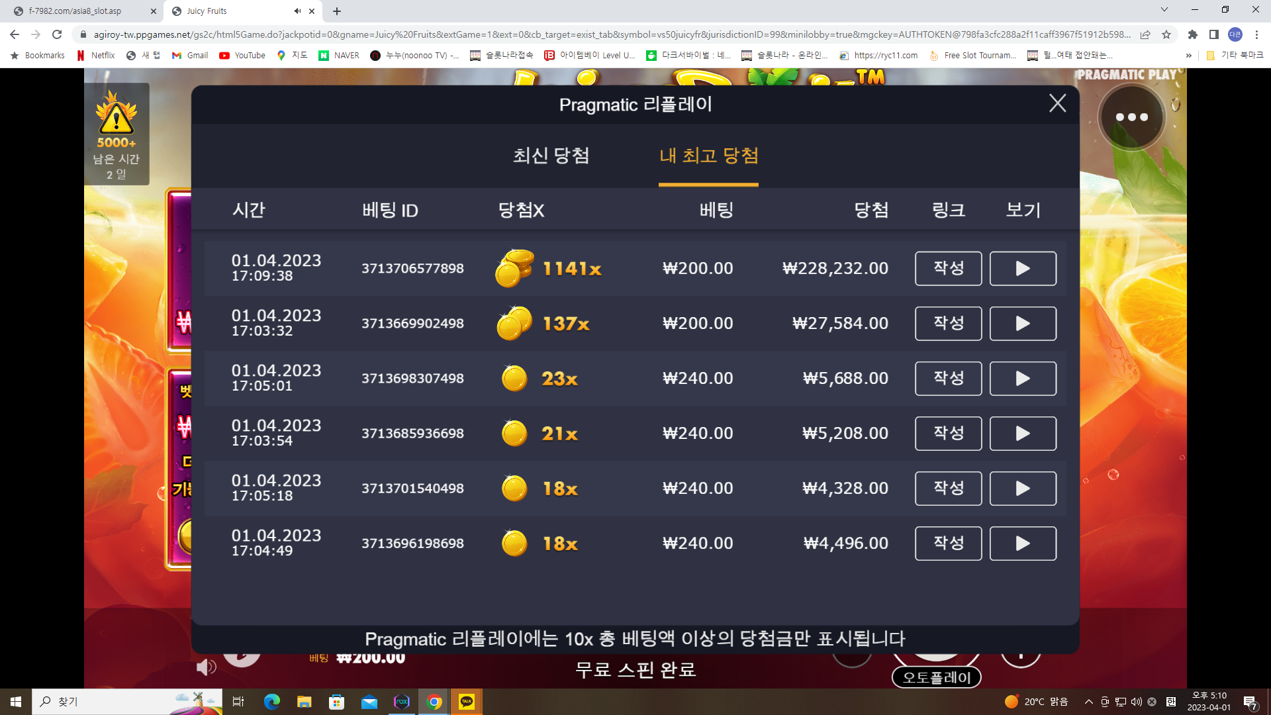Image resolution: width=1271 pixels, height=715 pixels.
Task: Open the Chrome profile avatar
Action: [x=1235, y=34]
